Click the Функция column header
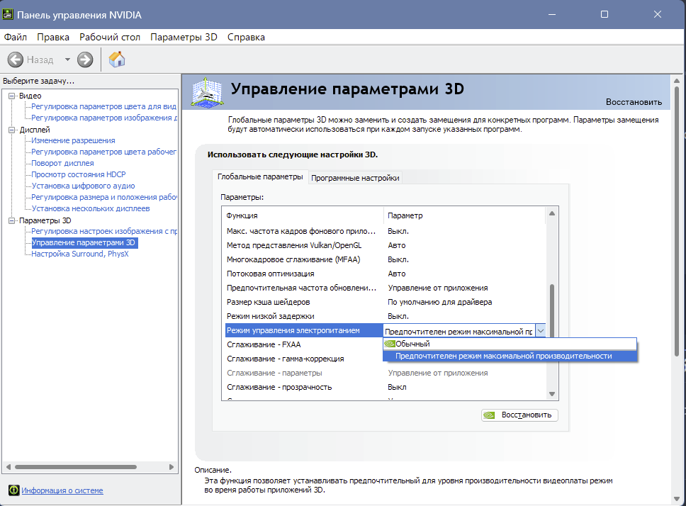686x506 pixels. 304,215
